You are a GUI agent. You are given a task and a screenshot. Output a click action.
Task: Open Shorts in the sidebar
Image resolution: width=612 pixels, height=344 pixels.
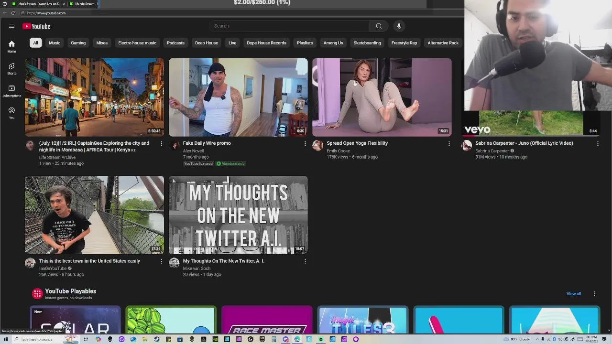click(11, 69)
